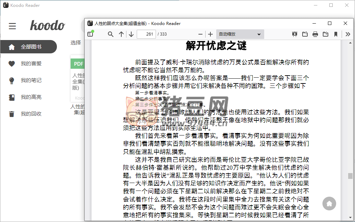This screenshot has width=355, height=222.
Task: Expand the secondary tools menu
Action: pos(348,34)
